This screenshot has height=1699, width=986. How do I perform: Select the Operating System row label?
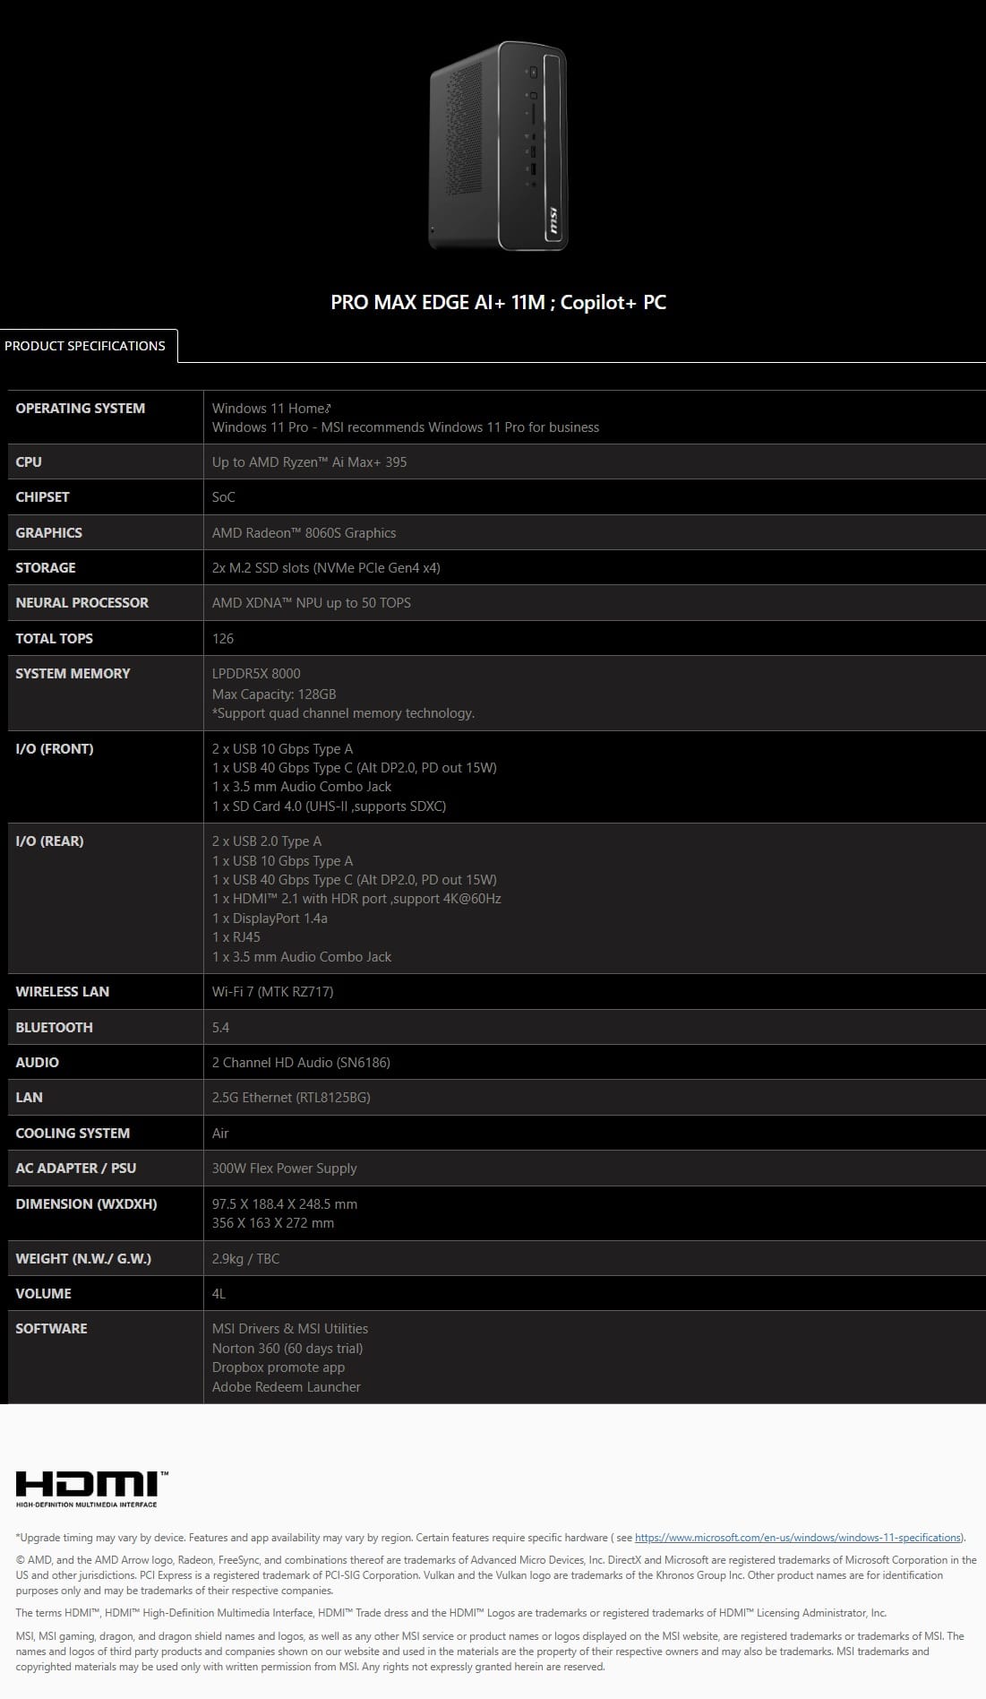click(81, 408)
